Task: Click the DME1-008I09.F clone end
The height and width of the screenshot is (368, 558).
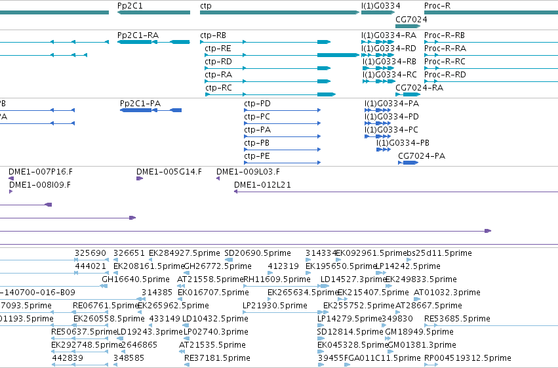Action: pyautogui.click(x=10, y=192)
